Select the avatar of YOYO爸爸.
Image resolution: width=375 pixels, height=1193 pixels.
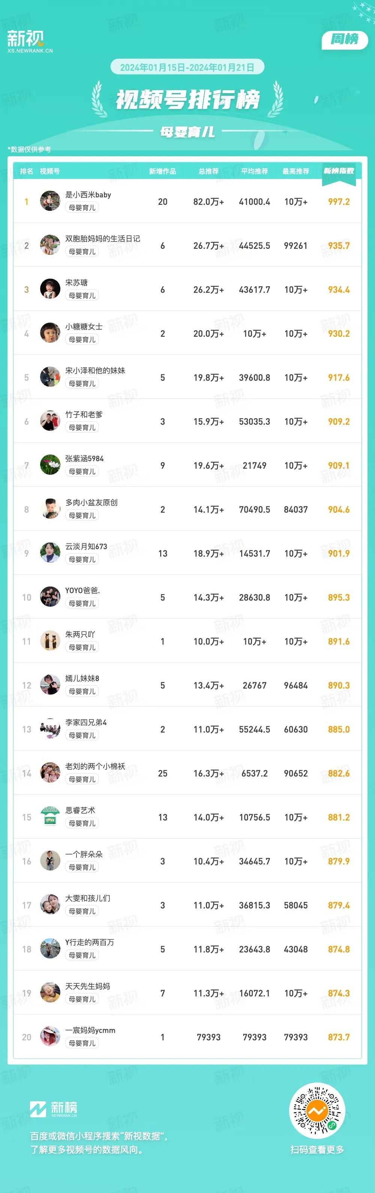click(50, 597)
